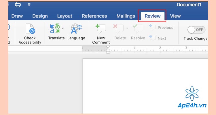Click the left indent marker on ruler

[x=108, y=52]
